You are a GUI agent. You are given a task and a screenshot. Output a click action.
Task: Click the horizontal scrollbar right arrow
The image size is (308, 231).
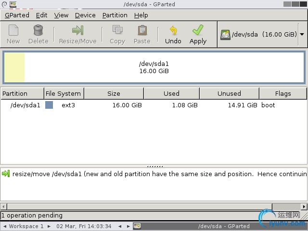click(x=304, y=206)
